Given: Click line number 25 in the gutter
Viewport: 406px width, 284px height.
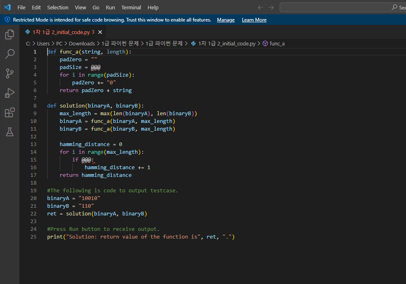Looking at the screenshot, I should pos(33,237).
